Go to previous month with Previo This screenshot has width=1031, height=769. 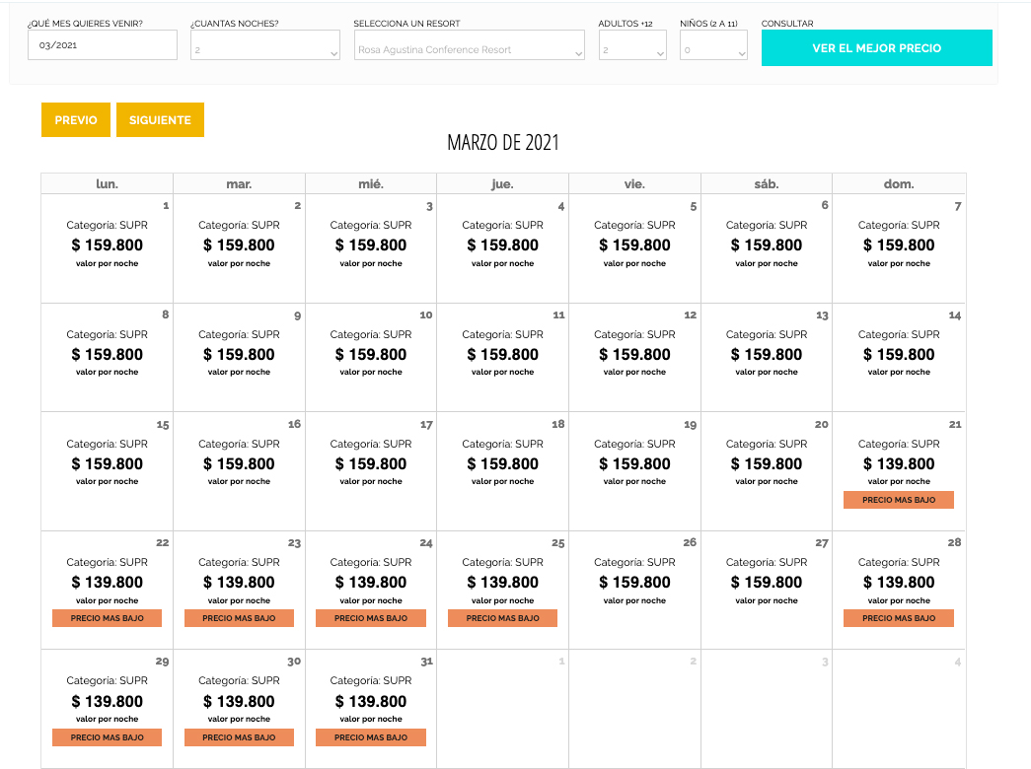(76, 120)
